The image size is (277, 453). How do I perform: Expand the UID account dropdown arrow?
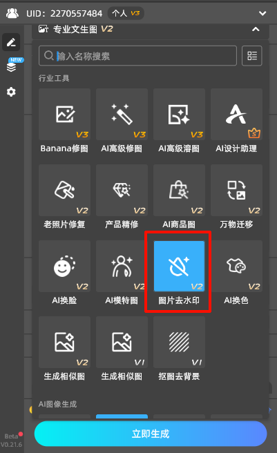point(262,13)
